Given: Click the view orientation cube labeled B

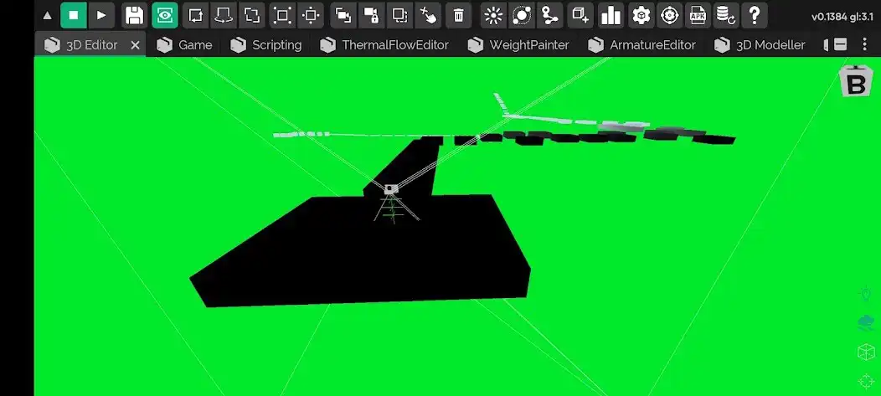Looking at the screenshot, I should coord(856,82).
